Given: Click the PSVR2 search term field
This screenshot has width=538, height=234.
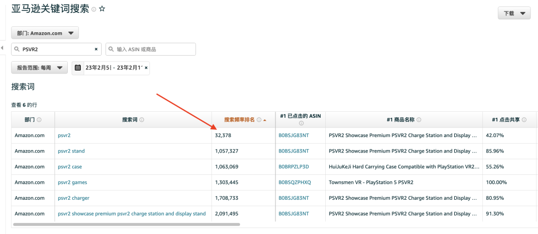Looking at the screenshot, I should click(x=56, y=49).
